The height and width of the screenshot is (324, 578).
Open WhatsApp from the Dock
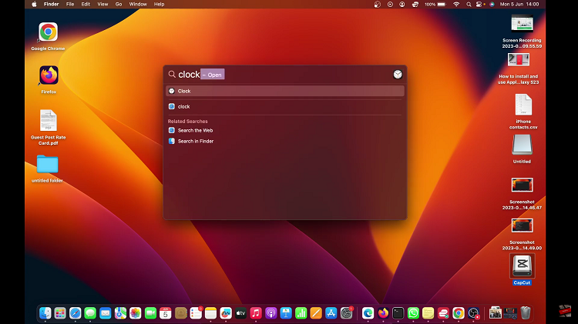(x=413, y=313)
